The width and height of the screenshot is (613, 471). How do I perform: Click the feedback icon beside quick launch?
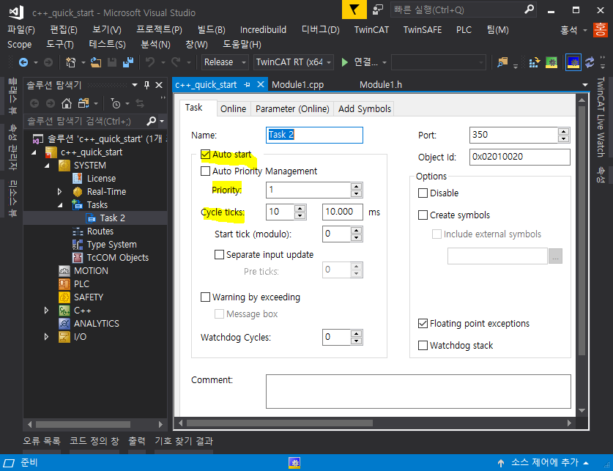coord(378,10)
